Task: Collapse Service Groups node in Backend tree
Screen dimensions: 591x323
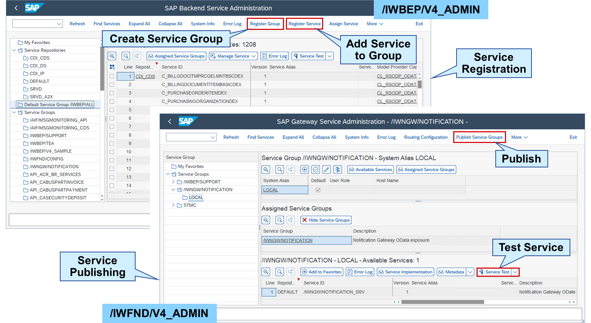Action: coord(14,112)
